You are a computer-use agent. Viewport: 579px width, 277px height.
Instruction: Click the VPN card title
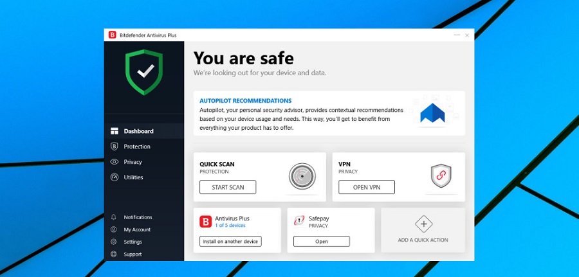tap(345, 164)
